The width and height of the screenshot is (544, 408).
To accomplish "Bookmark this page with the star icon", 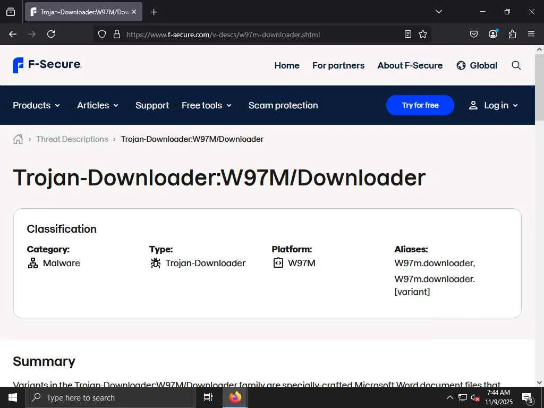I will [x=422, y=34].
